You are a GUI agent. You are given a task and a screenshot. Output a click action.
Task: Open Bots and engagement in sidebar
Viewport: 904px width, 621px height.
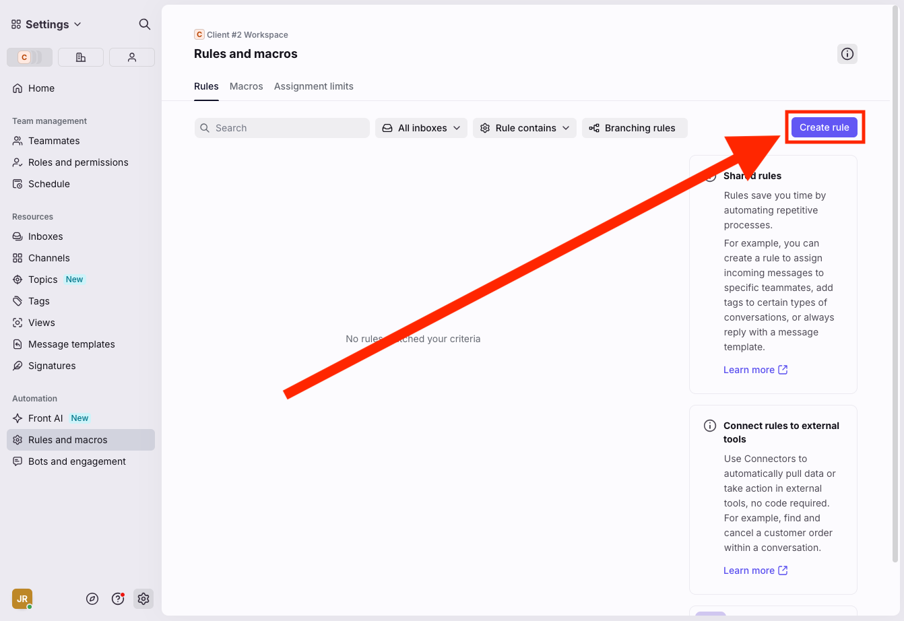coord(77,461)
